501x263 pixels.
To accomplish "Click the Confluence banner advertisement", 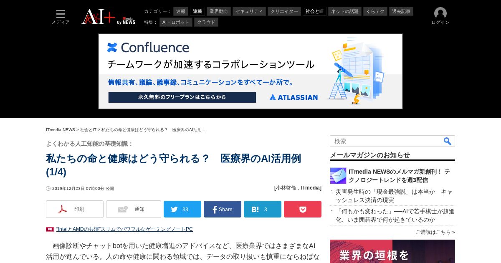I will click(x=250, y=71).
